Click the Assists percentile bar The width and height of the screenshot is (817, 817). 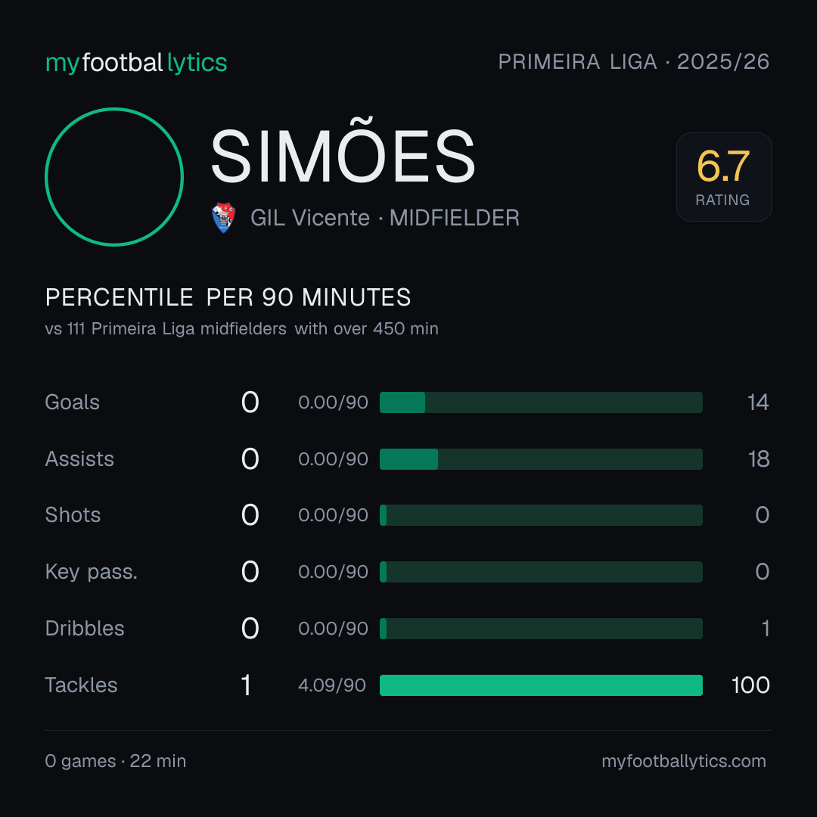point(541,459)
